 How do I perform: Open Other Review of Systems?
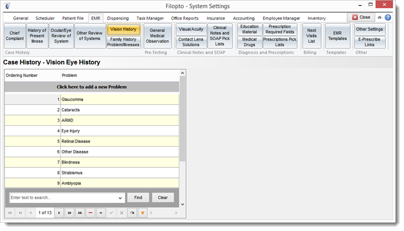[90, 36]
